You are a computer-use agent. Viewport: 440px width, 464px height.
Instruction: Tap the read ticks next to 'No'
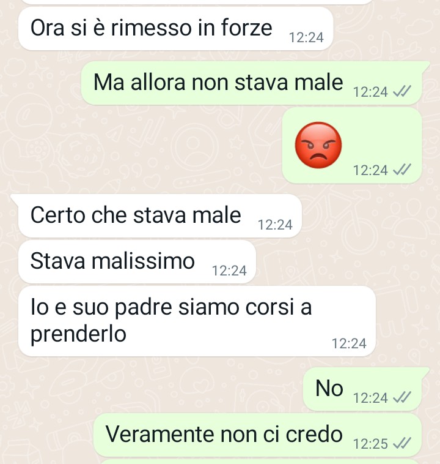(x=402, y=397)
